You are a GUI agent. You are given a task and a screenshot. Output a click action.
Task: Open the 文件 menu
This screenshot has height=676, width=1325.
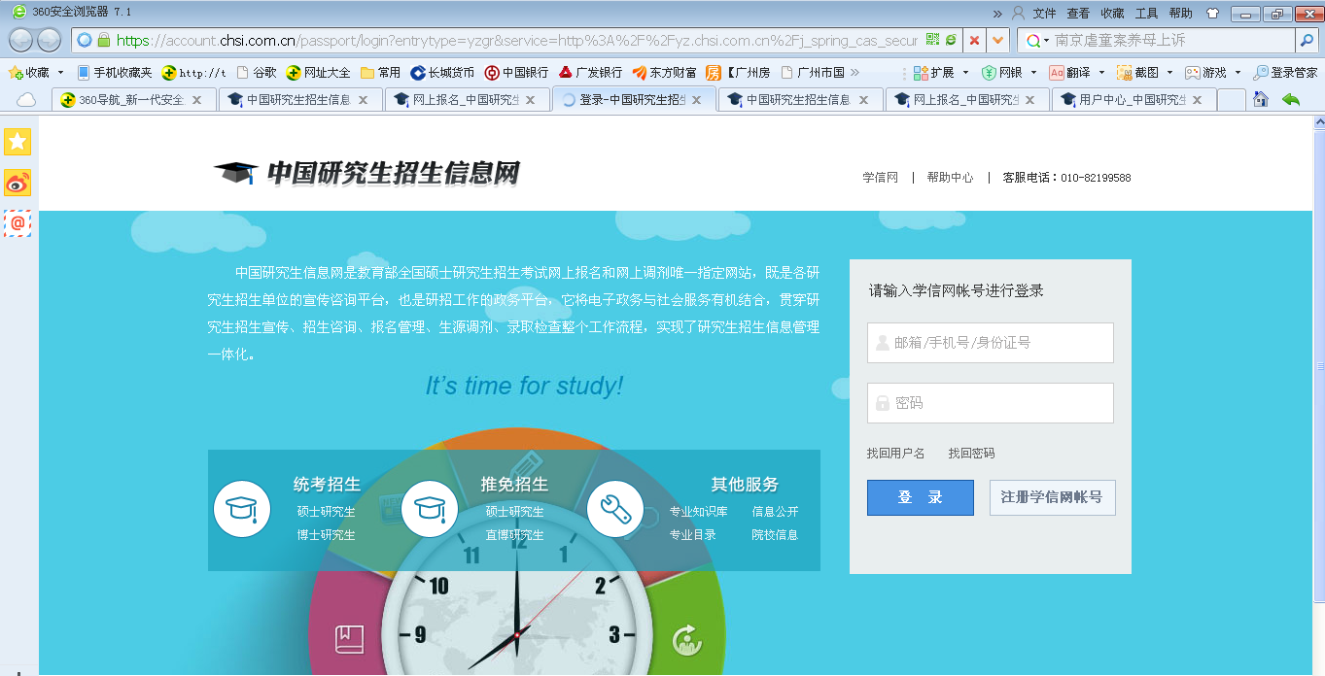1044,13
